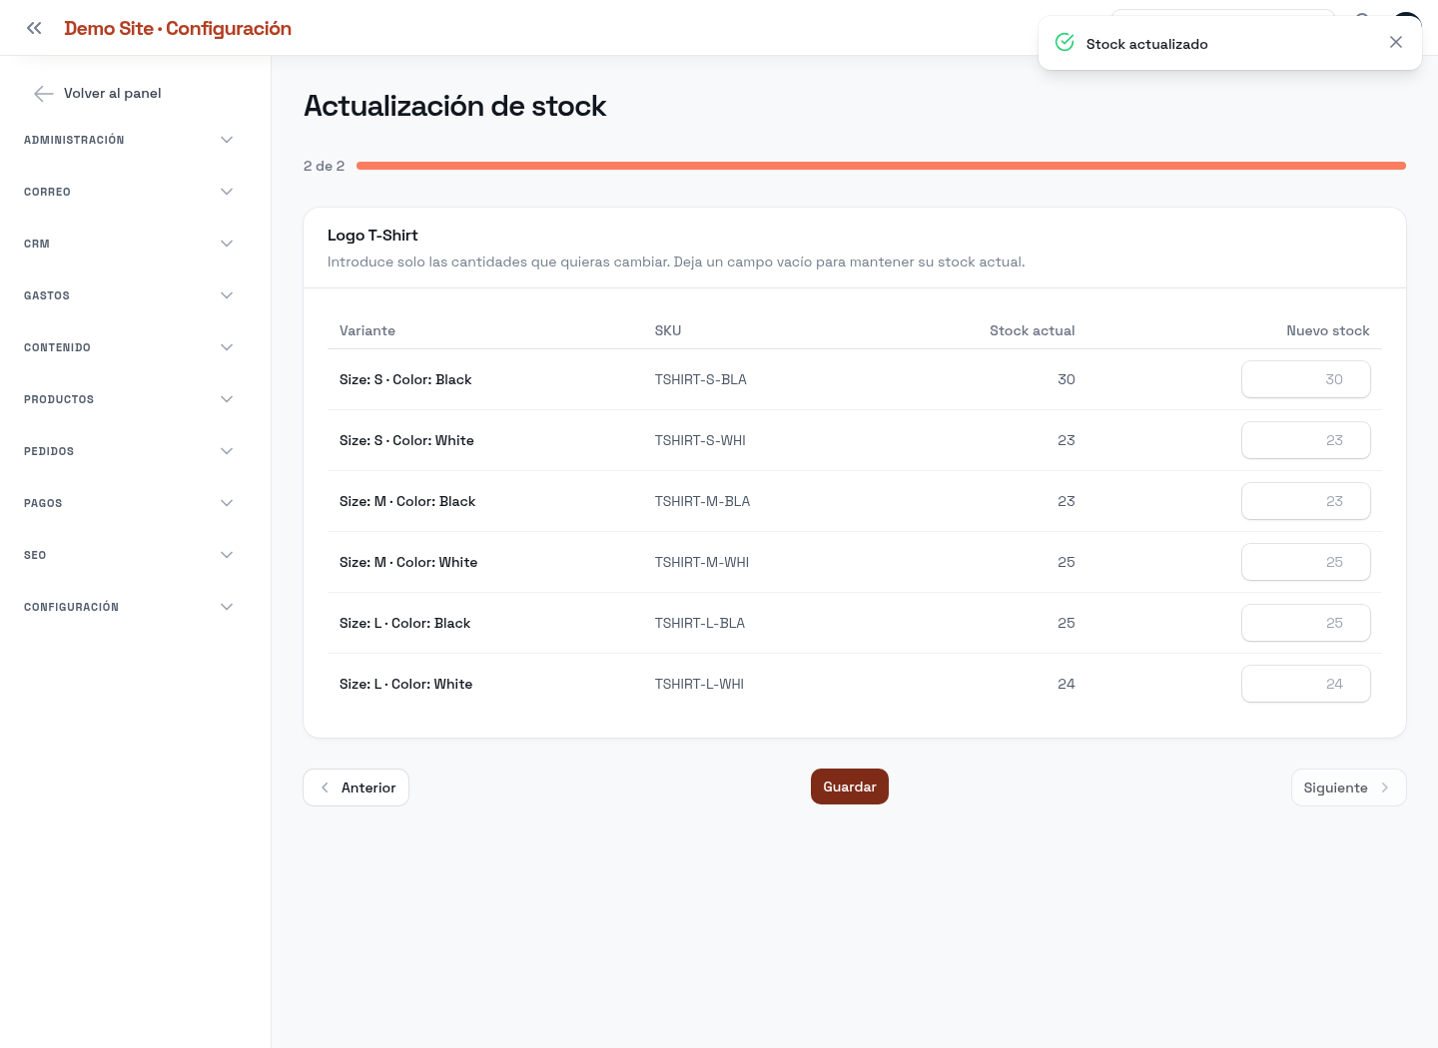Go to Demo Site · Configuración home

(x=178, y=28)
